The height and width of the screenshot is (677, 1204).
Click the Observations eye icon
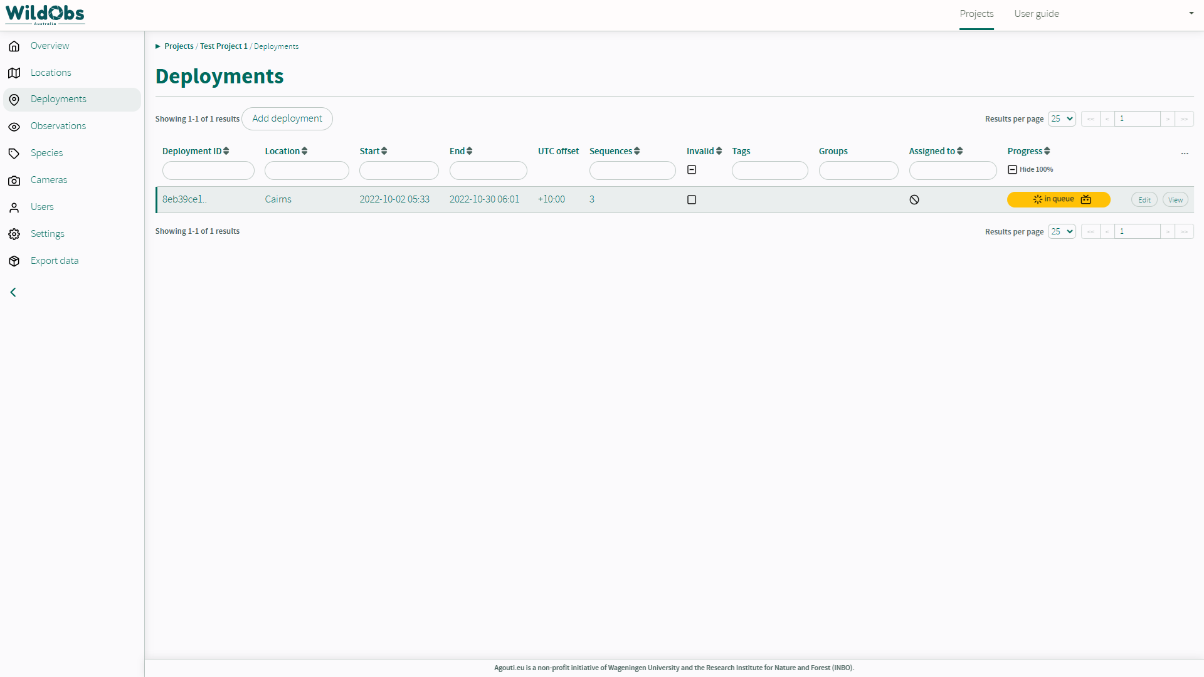pos(14,127)
